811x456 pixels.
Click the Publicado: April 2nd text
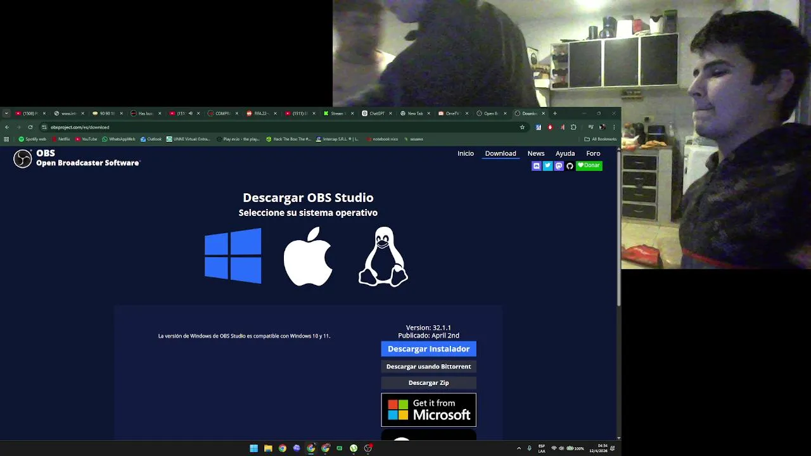point(428,336)
